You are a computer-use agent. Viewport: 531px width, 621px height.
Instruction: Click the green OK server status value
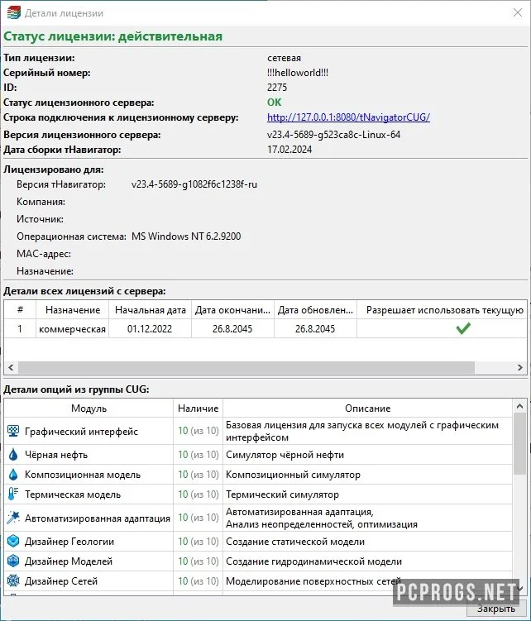(275, 103)
